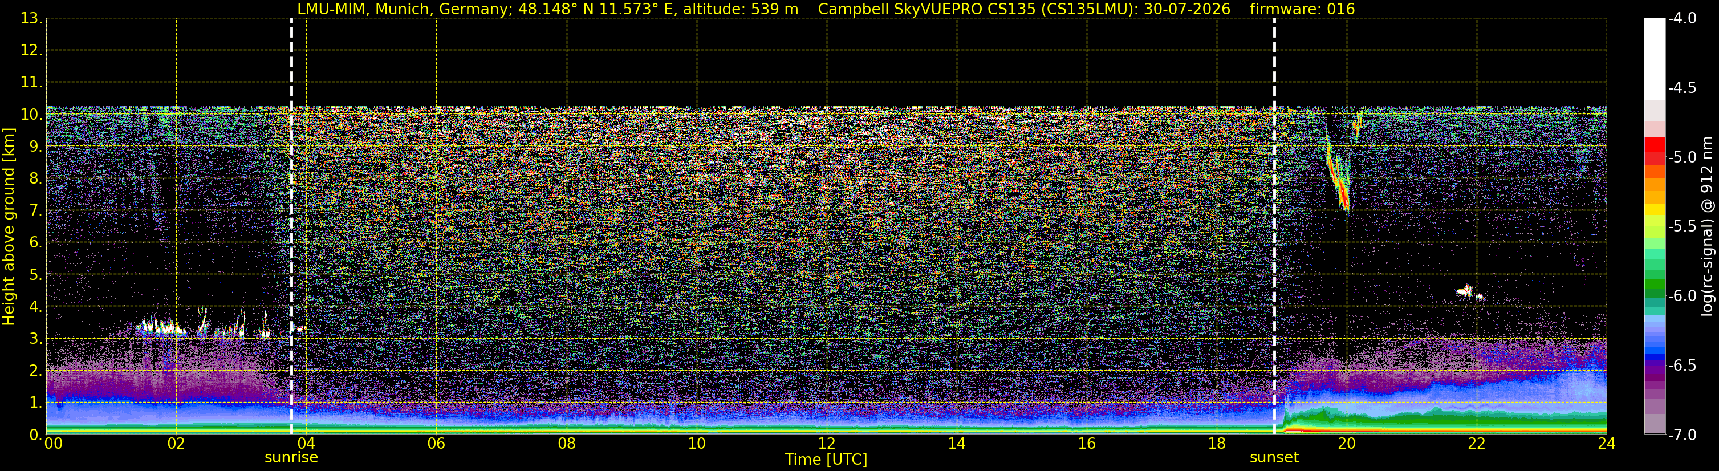Click the '02' time axis tick label
Image resolution: width=1719 pixels, height=471 pixels.
coord(176,444)
